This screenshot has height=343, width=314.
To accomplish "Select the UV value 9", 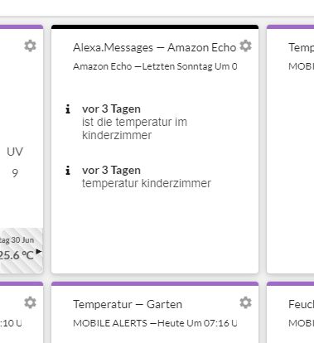I will tap(15, 173).
